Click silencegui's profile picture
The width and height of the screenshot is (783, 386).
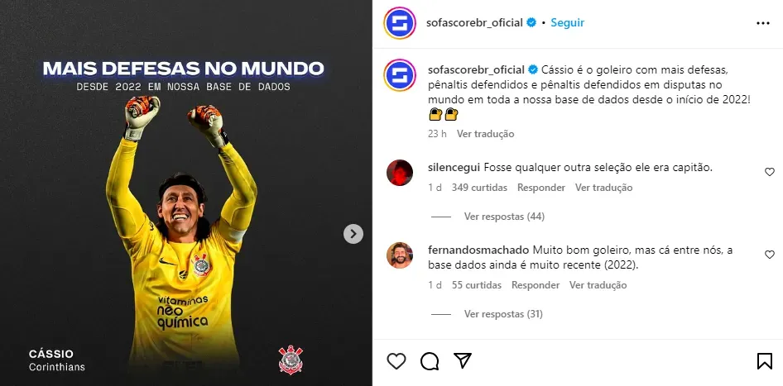click(x=400, y=173)
